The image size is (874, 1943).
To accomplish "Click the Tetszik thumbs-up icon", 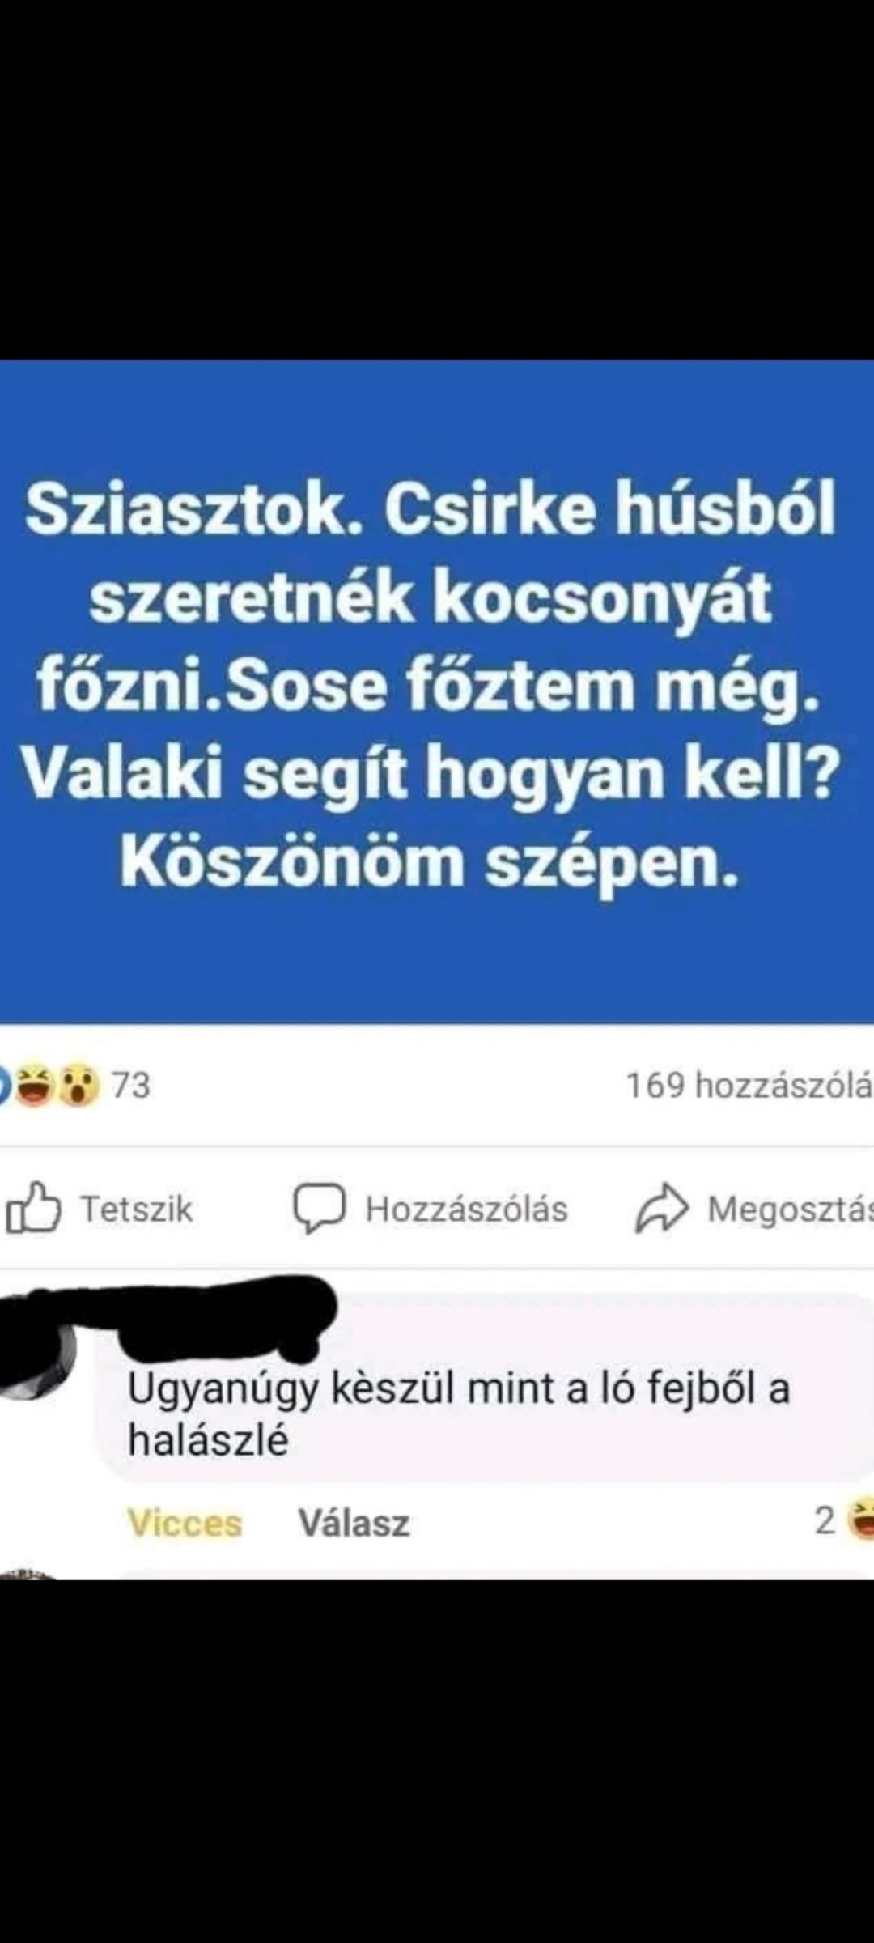I will point(33,1209).
